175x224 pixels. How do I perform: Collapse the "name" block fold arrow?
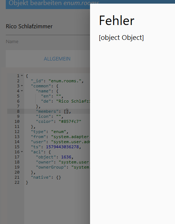pos(22,91)
